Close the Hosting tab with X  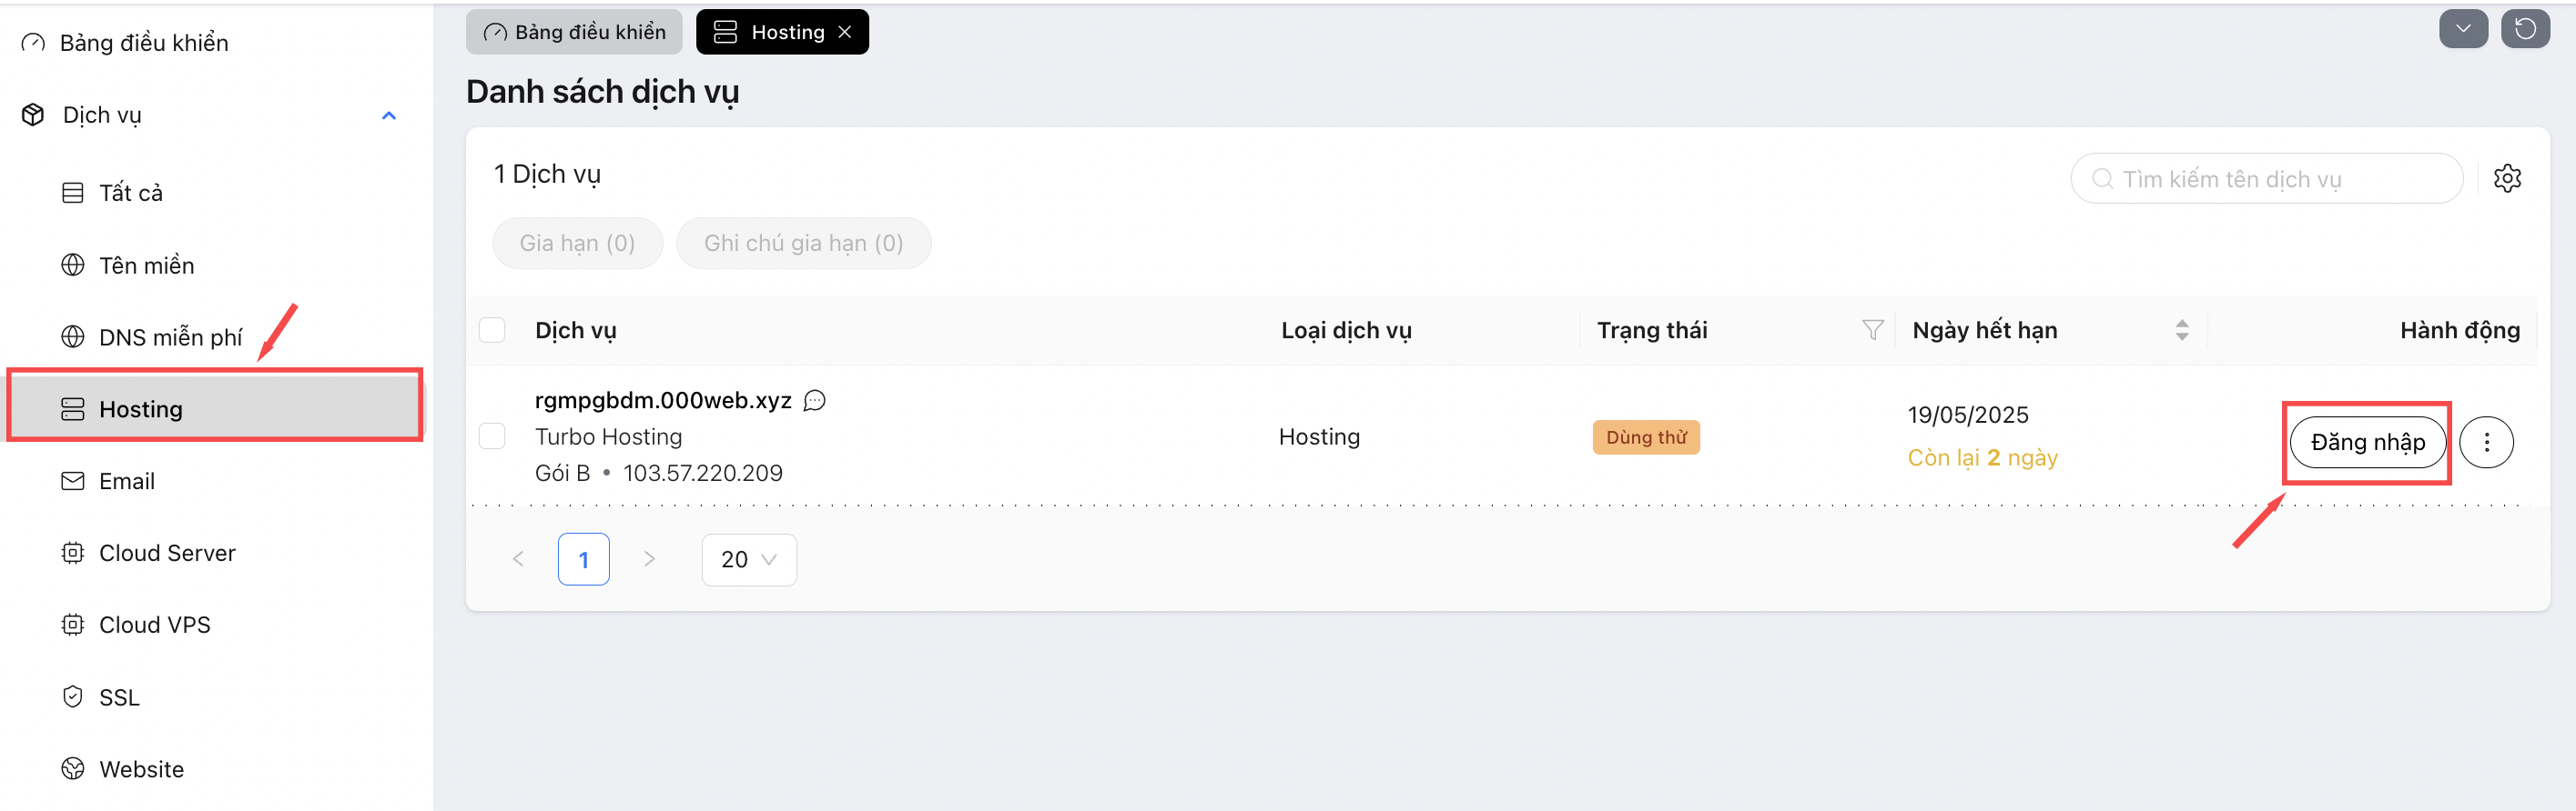845,33
